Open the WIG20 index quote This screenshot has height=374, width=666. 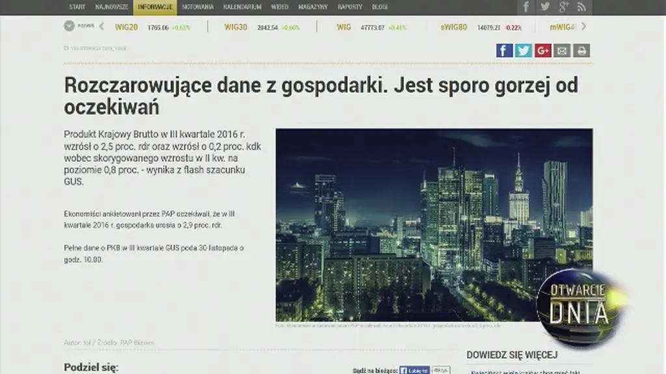pos(127,27)
